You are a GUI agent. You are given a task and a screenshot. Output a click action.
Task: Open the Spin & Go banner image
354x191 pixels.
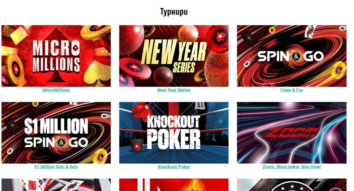[292, 56]
